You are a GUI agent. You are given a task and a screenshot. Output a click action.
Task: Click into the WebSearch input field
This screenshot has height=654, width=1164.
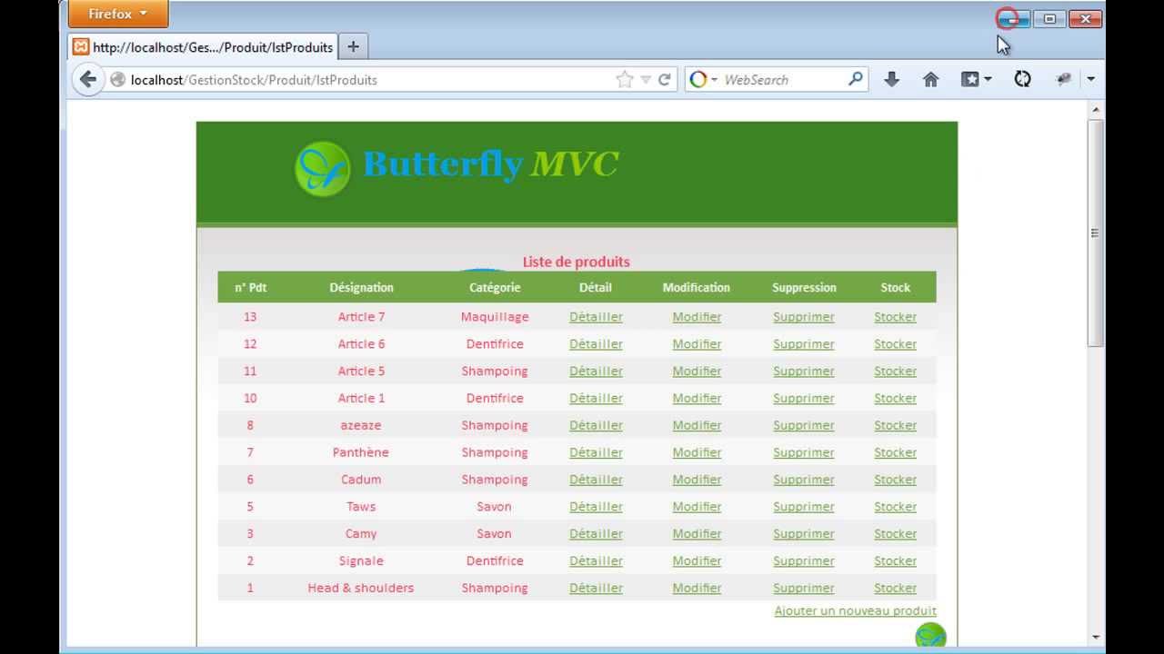782,80
